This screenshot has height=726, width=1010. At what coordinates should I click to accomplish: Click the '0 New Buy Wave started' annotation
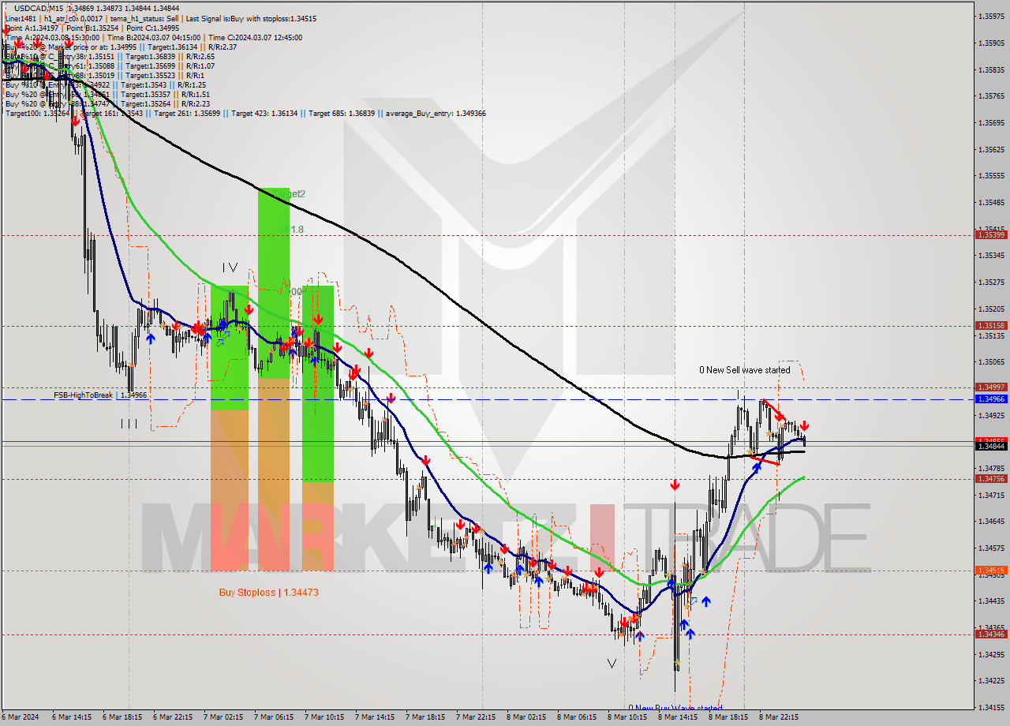coord(675,708)
